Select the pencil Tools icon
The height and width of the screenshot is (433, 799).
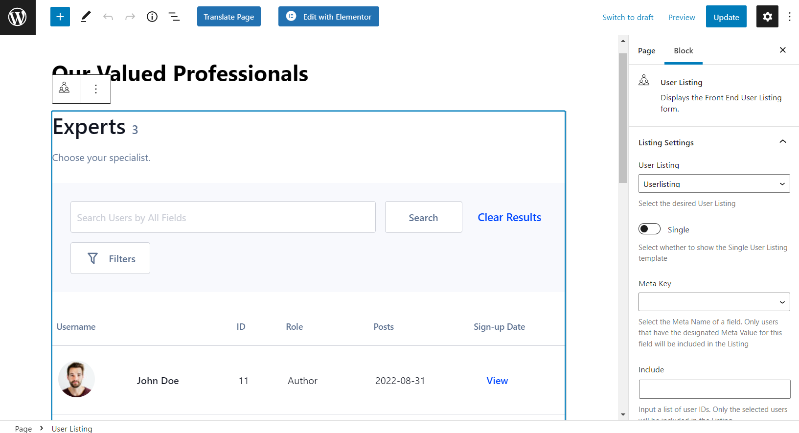[86, 17]
